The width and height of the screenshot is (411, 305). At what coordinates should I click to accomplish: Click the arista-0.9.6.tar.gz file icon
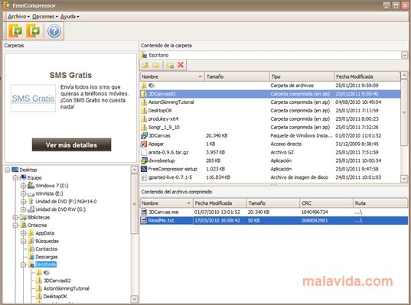(x=144, y=152)
